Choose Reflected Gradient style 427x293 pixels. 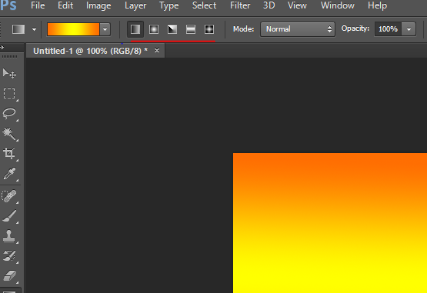click(x=191, y=29)
